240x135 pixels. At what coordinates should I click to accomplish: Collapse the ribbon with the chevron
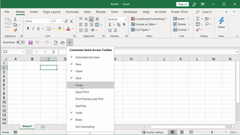pos(237,36)
